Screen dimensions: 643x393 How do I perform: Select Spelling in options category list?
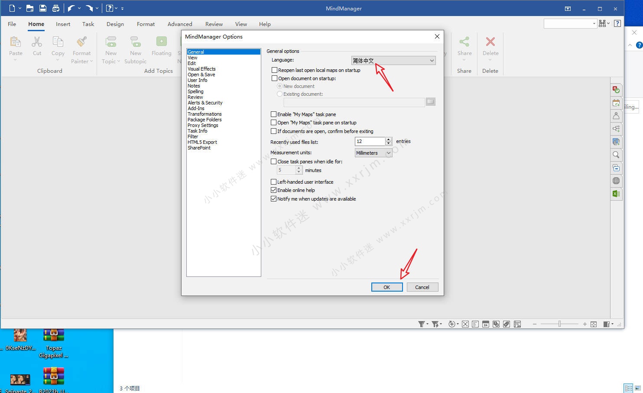point(195,91)
